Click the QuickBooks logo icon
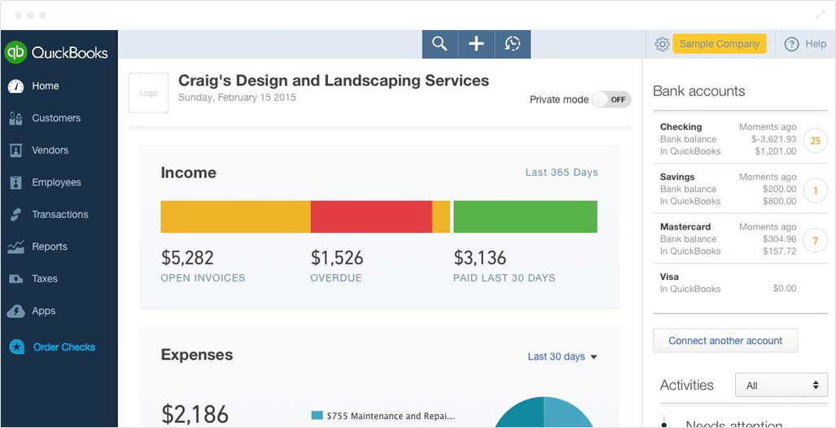 15,52
